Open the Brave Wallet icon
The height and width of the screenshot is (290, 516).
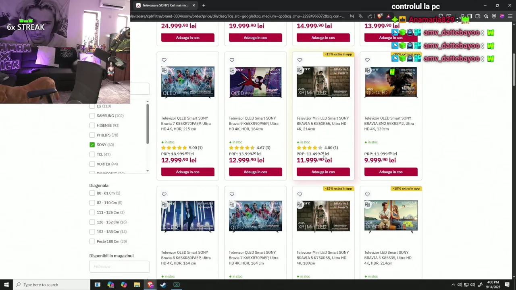coord(478,16)
